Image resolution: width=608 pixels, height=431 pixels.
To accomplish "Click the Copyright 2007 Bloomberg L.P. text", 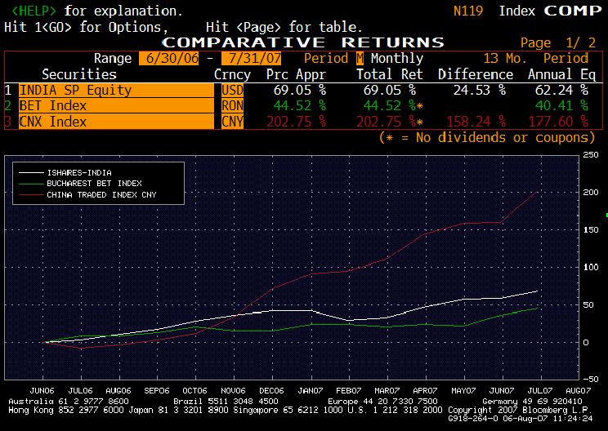I will click(x=520, y=410).
